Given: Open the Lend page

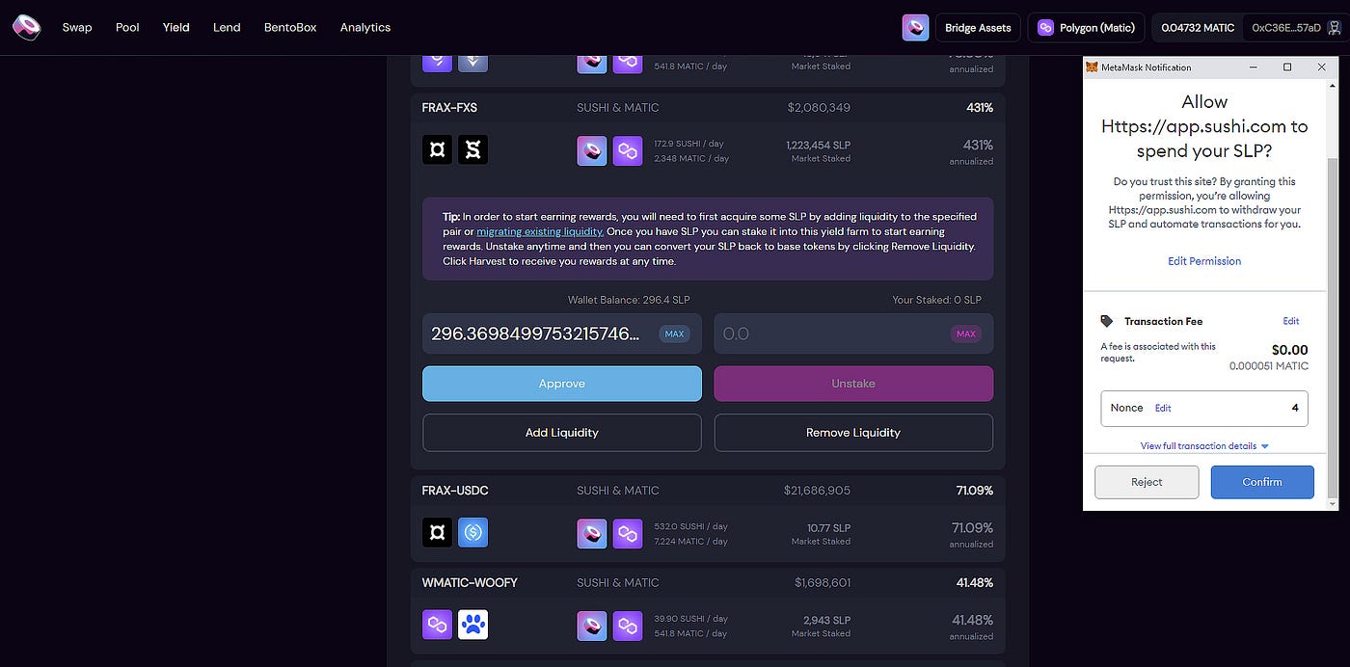Looking at the screenshot, I should click(227, 27).
